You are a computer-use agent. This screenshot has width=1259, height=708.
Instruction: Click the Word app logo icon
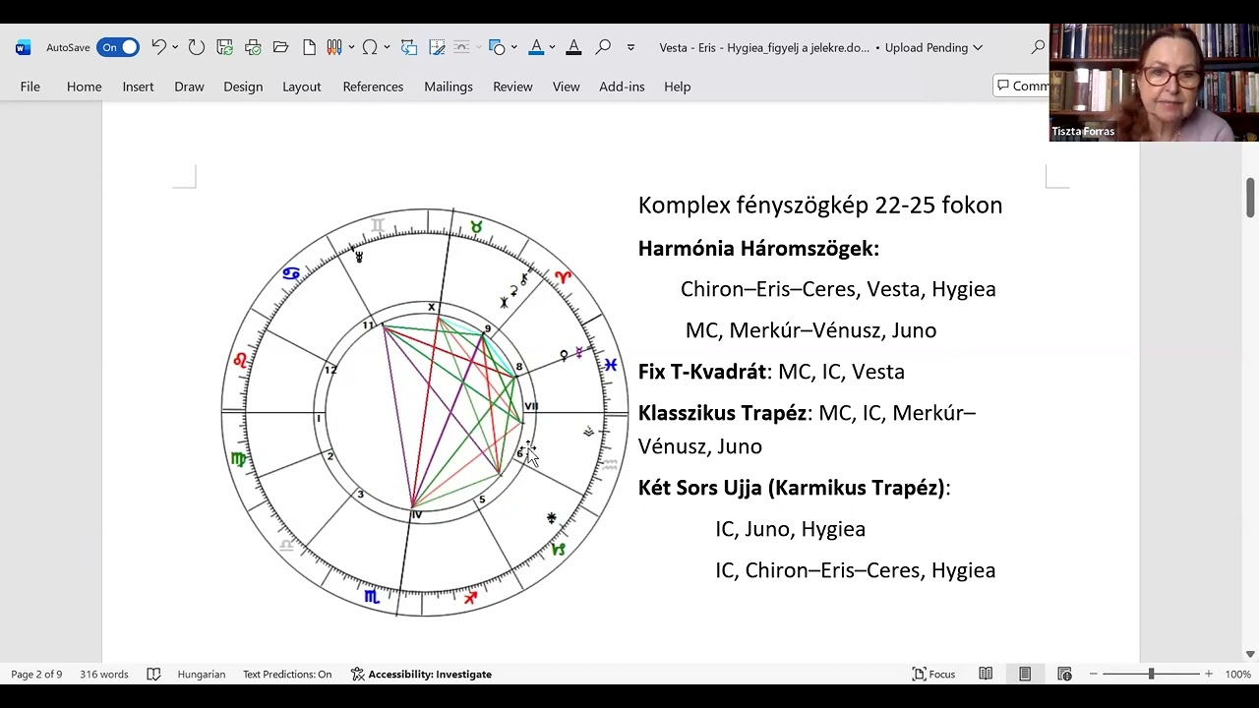point(23,47)
